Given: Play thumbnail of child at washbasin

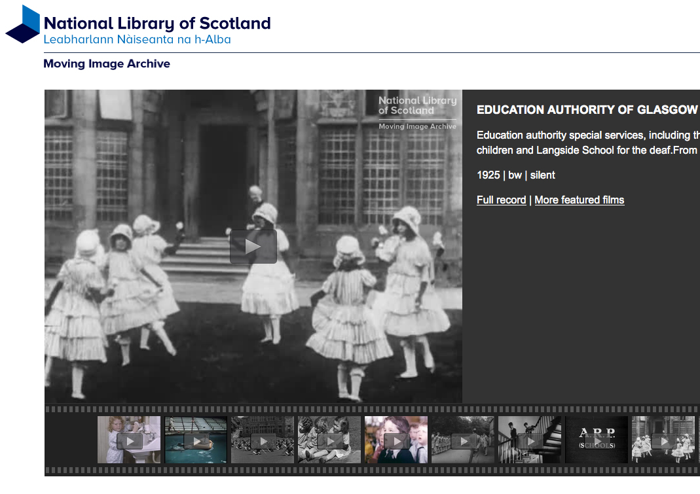Looking at the screenshot, I should point(129,440).
